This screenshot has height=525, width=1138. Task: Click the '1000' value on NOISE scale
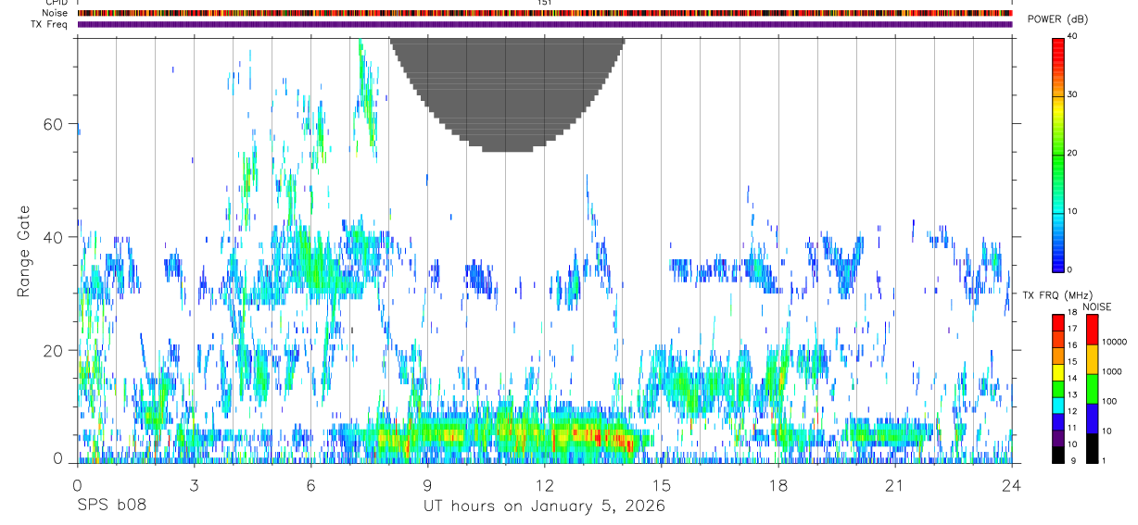[1112, 371]
